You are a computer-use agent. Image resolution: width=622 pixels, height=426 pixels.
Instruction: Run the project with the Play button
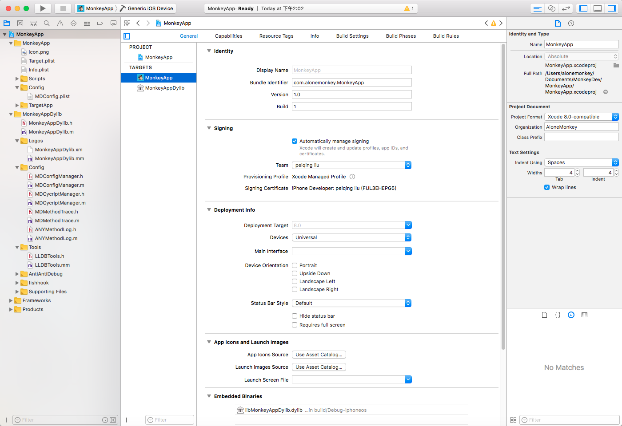point(43,8)
